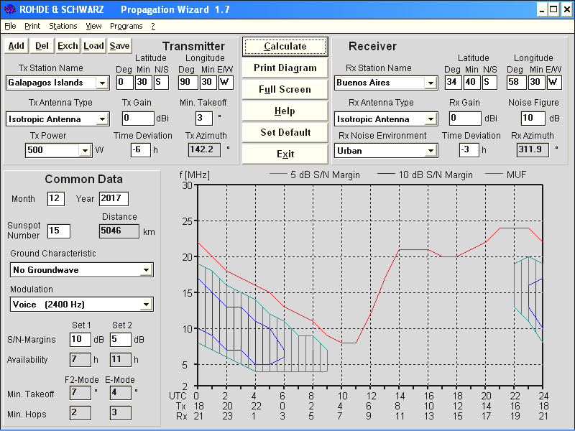The width and height of the screenshot is (575, 431).
Task: Click the Rx Gain dBi field
Action: 465,119
